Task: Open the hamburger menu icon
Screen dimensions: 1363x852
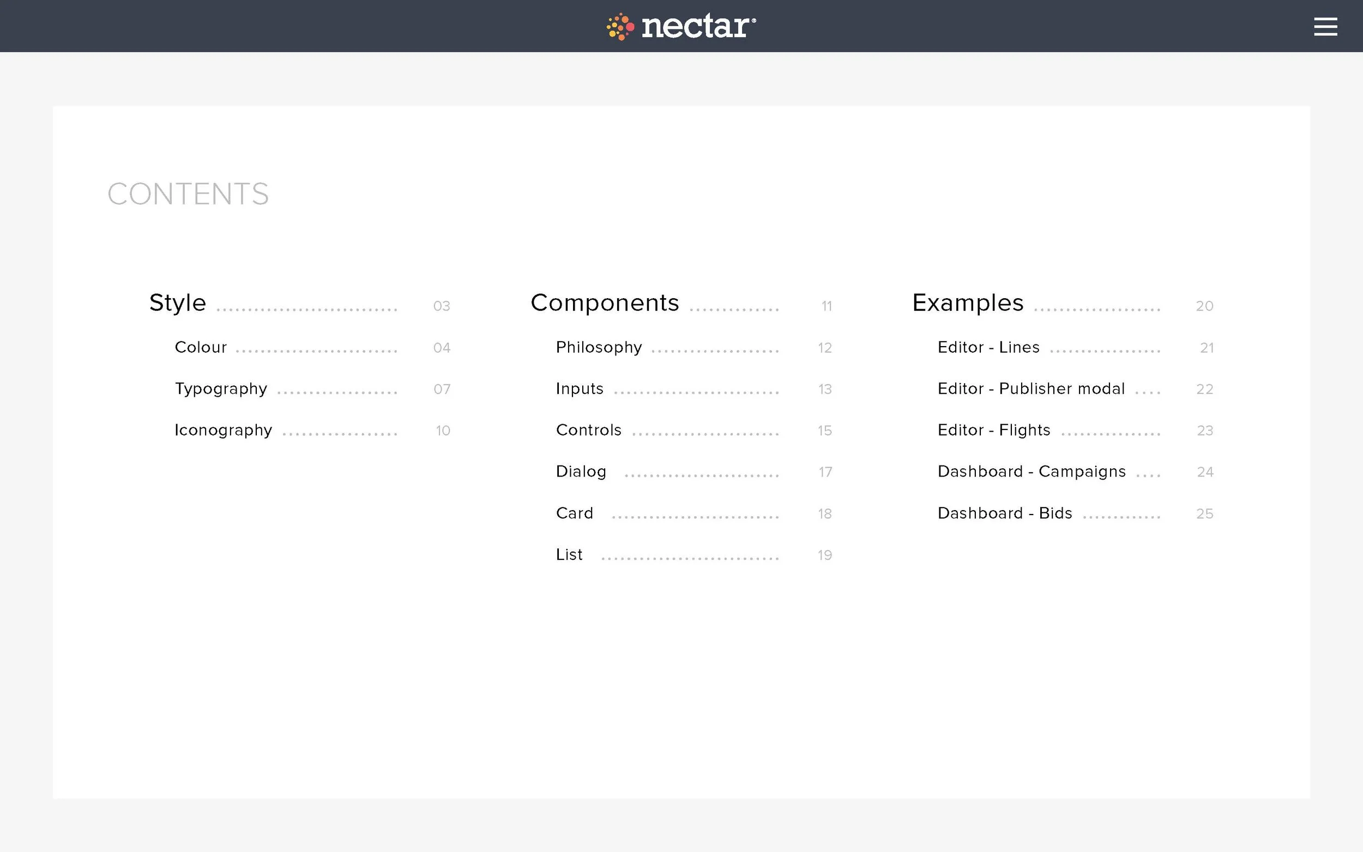Action: click(1325, 27)
